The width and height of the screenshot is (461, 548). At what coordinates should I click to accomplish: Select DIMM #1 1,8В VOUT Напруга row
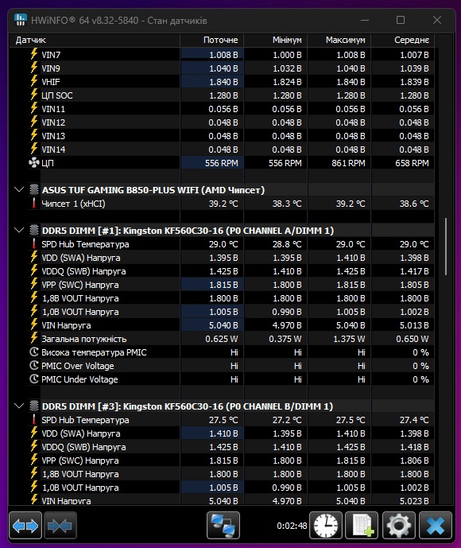click(x=230, y=298)
